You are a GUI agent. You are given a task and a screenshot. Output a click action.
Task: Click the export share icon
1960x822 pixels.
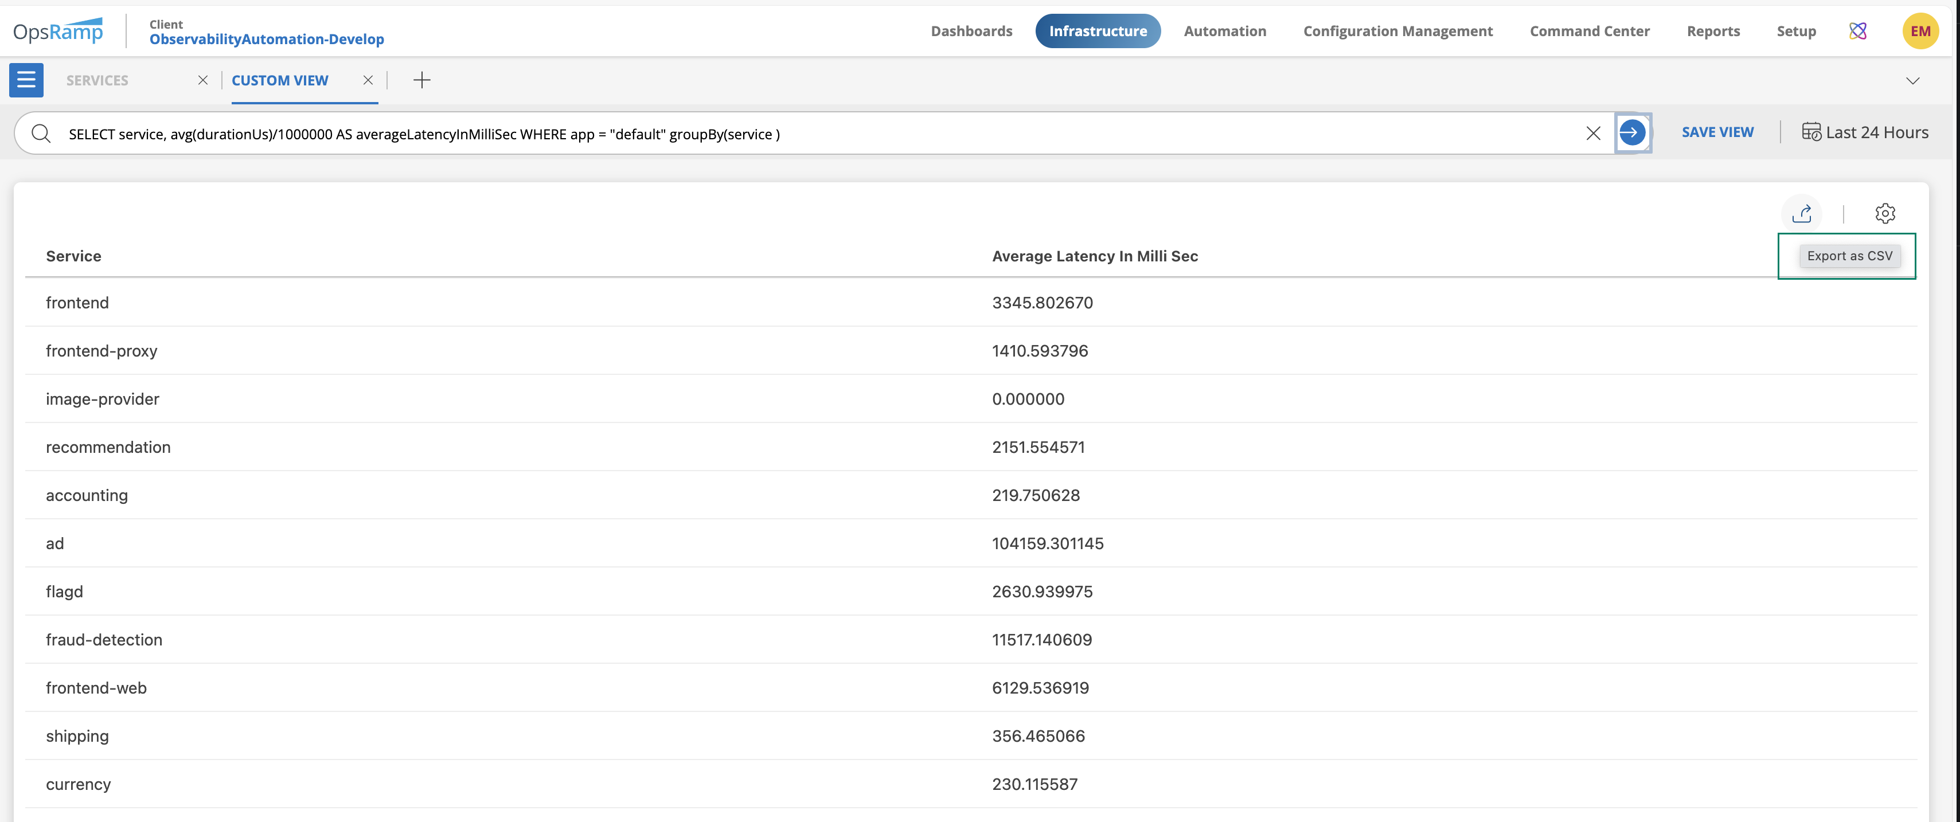point(1801,214)
